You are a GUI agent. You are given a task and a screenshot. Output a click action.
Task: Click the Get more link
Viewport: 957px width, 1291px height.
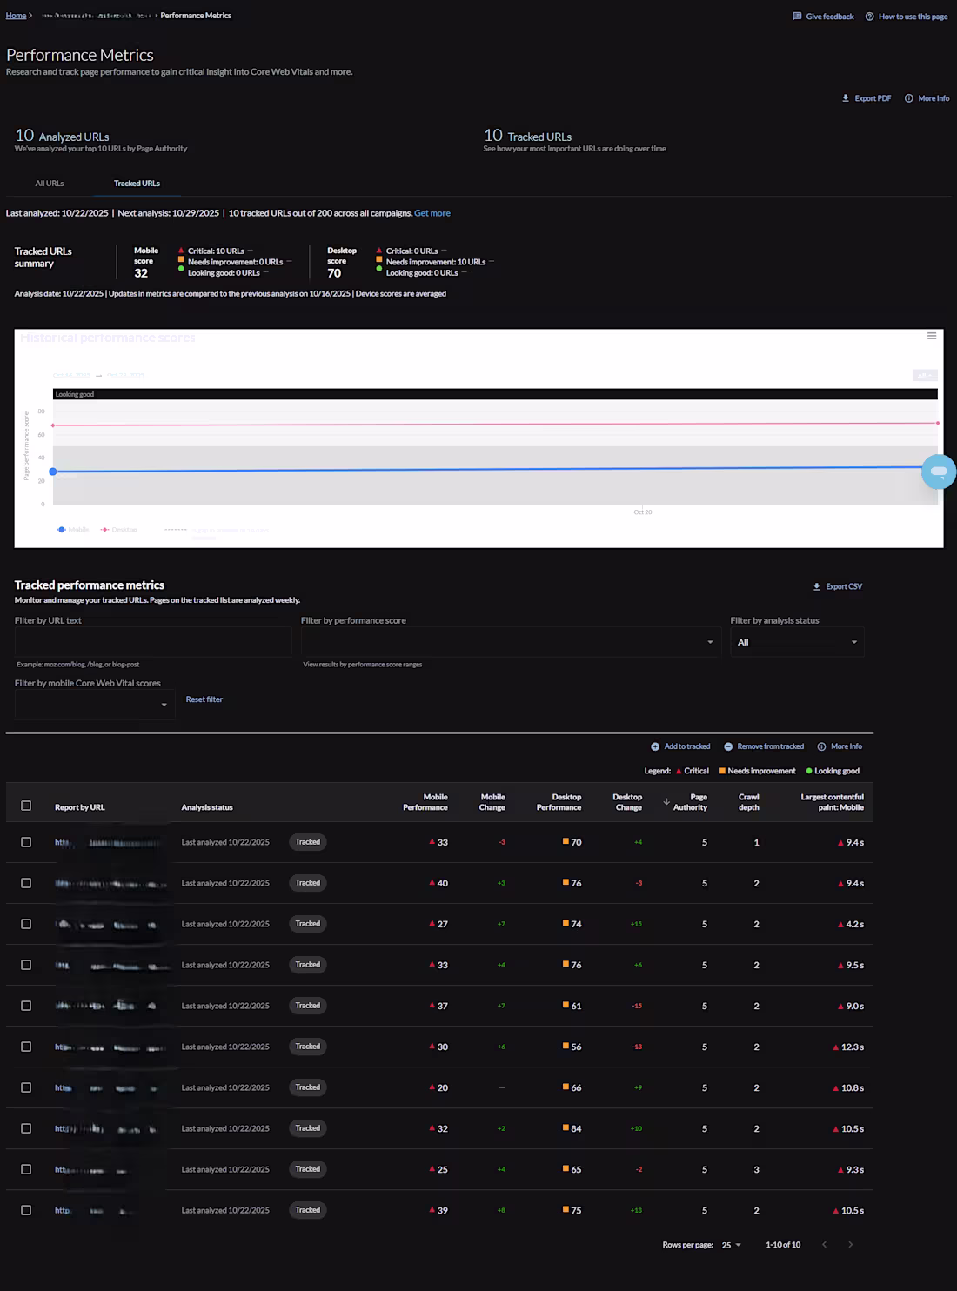[432, 212]
